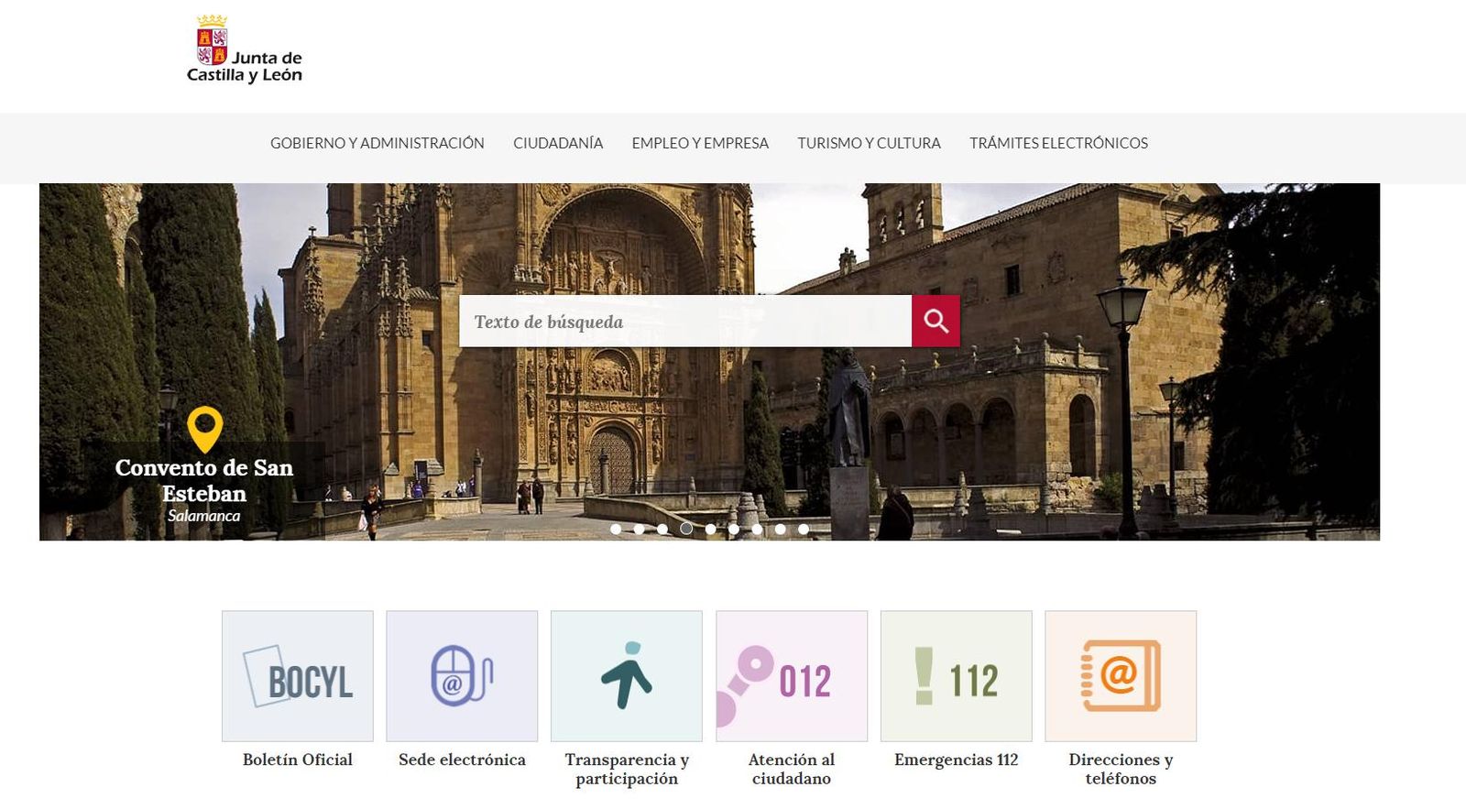The width and height of the screenshot is (1466, 809).
Task: Open the Direcciones y teléfonos address book icon
Action: tap(1121, 676)
